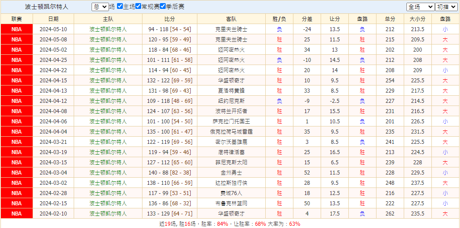Open 费城76人 away team
Screen dimensions: 460x228
[231, 193]
